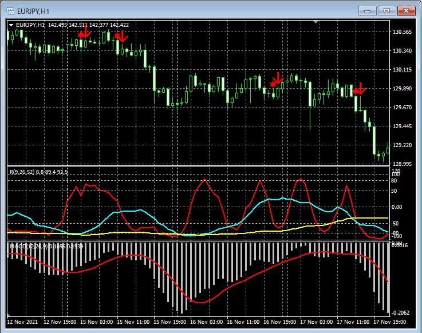This screenshot has width=422, height=333.
Task: Click the first red sell arrow signal
Action: click(x=84, y=33)
